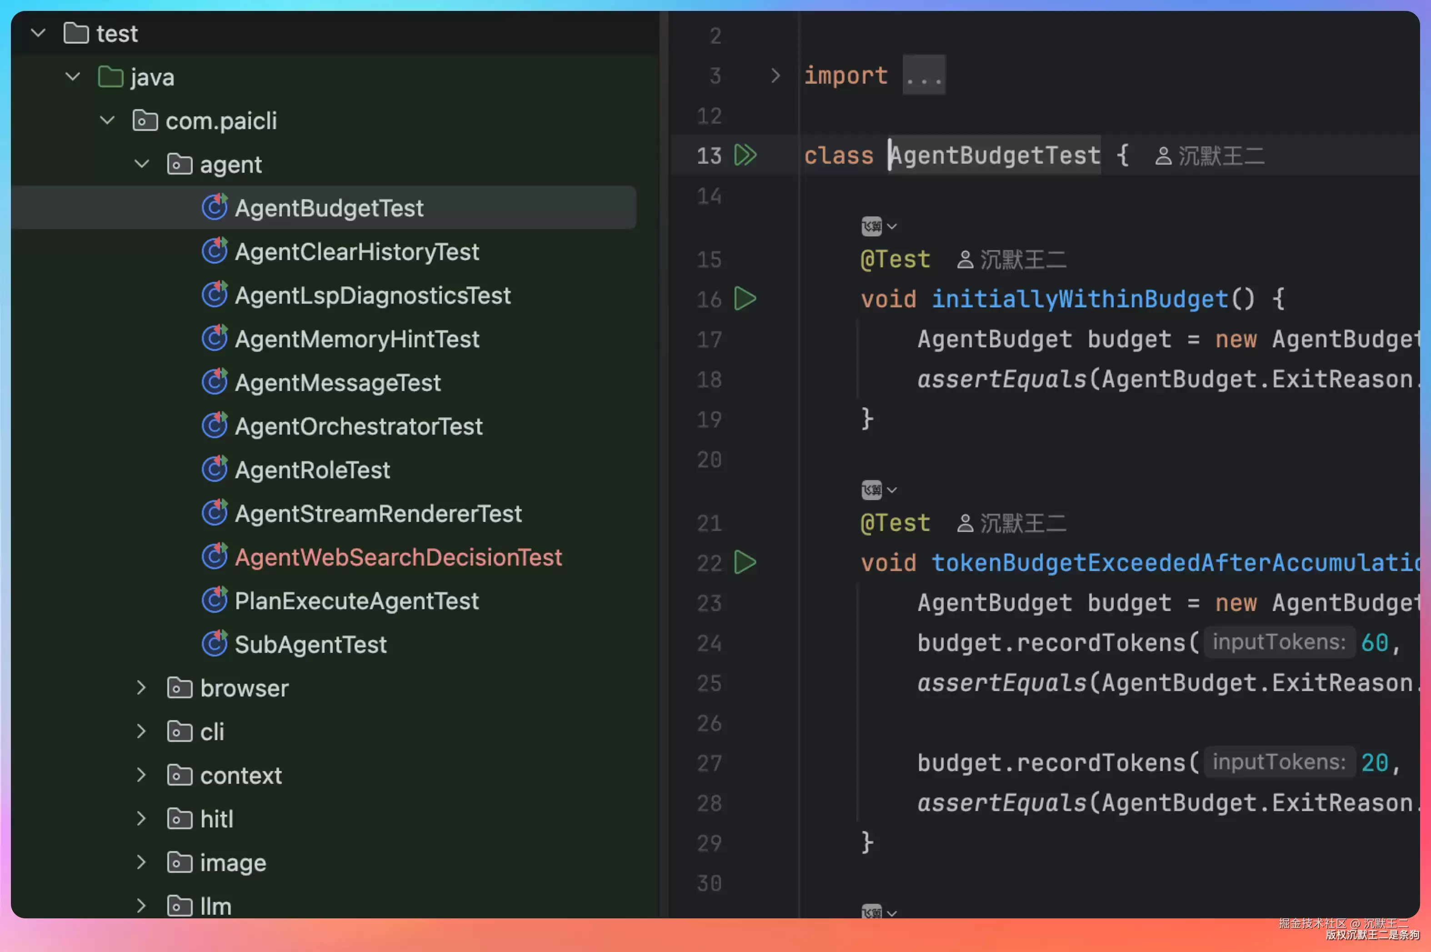Collapse the java source folder
The image size is (1431, 952).
coord(73,76)
